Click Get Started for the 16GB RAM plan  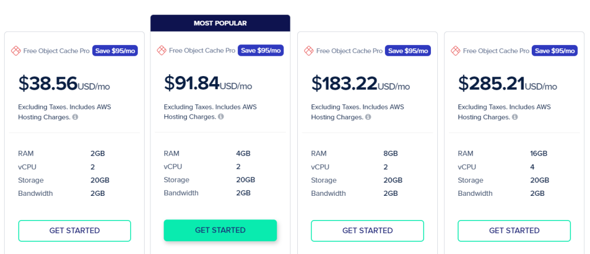[x=514, y=230]
